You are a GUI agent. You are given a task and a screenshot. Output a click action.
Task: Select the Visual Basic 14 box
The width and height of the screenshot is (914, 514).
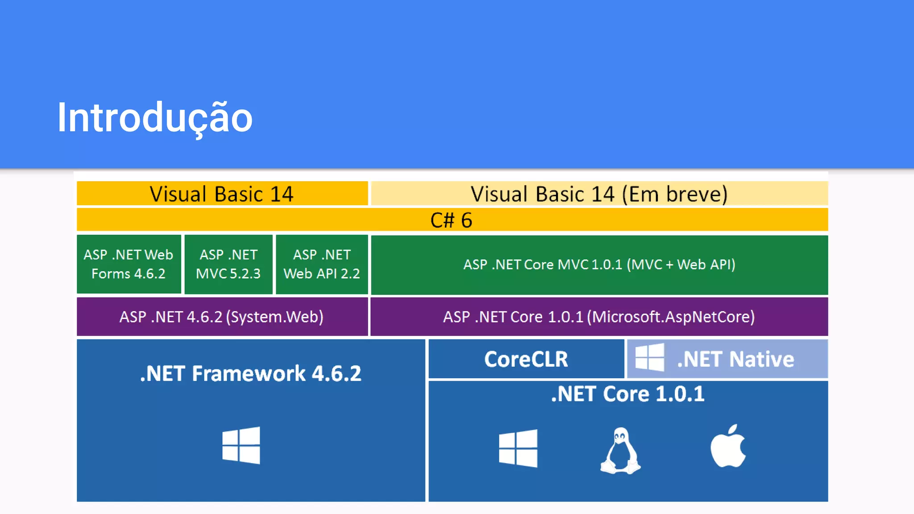222,194
